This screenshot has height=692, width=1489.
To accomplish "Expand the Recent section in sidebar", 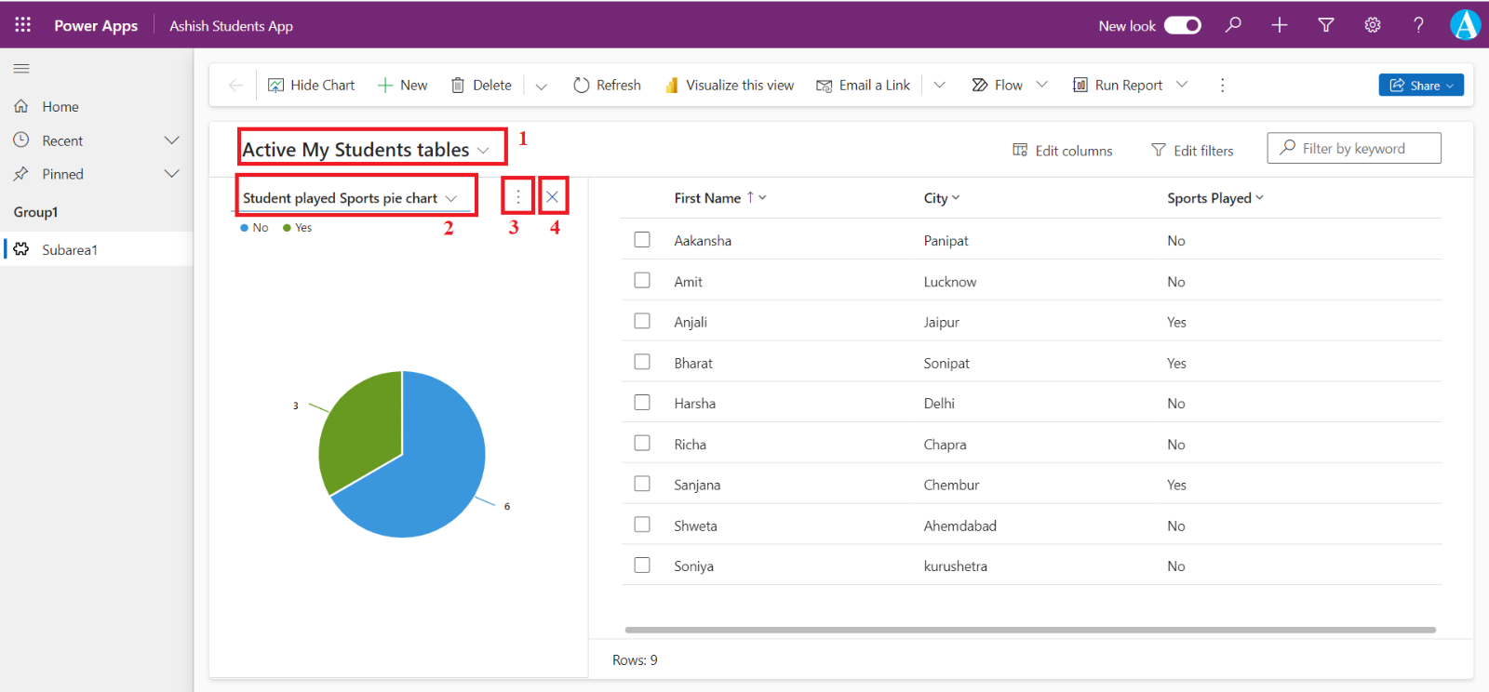I will [171, 140].
